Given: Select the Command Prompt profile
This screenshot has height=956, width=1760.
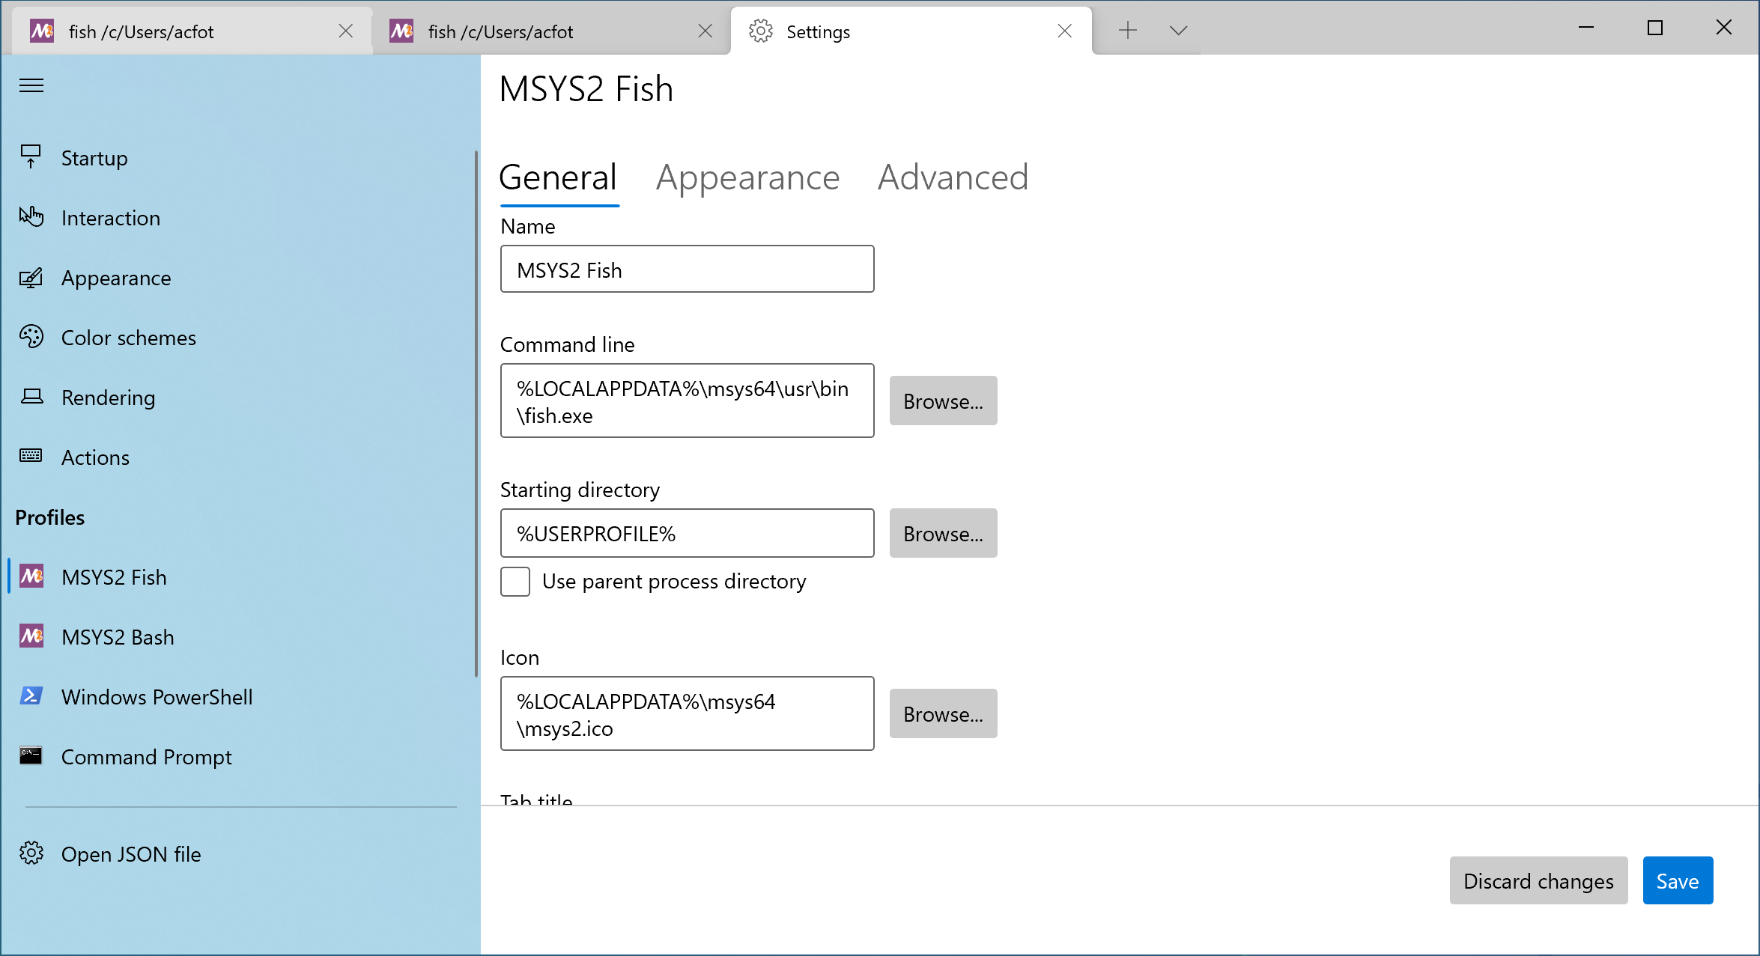Looking at the screenshot, I should [x=147, y=756].
